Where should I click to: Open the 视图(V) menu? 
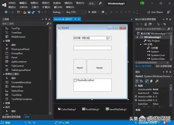[34, 3]
